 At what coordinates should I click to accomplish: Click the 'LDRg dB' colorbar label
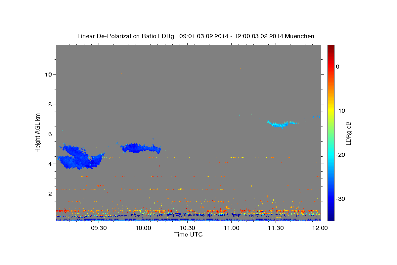348,133
